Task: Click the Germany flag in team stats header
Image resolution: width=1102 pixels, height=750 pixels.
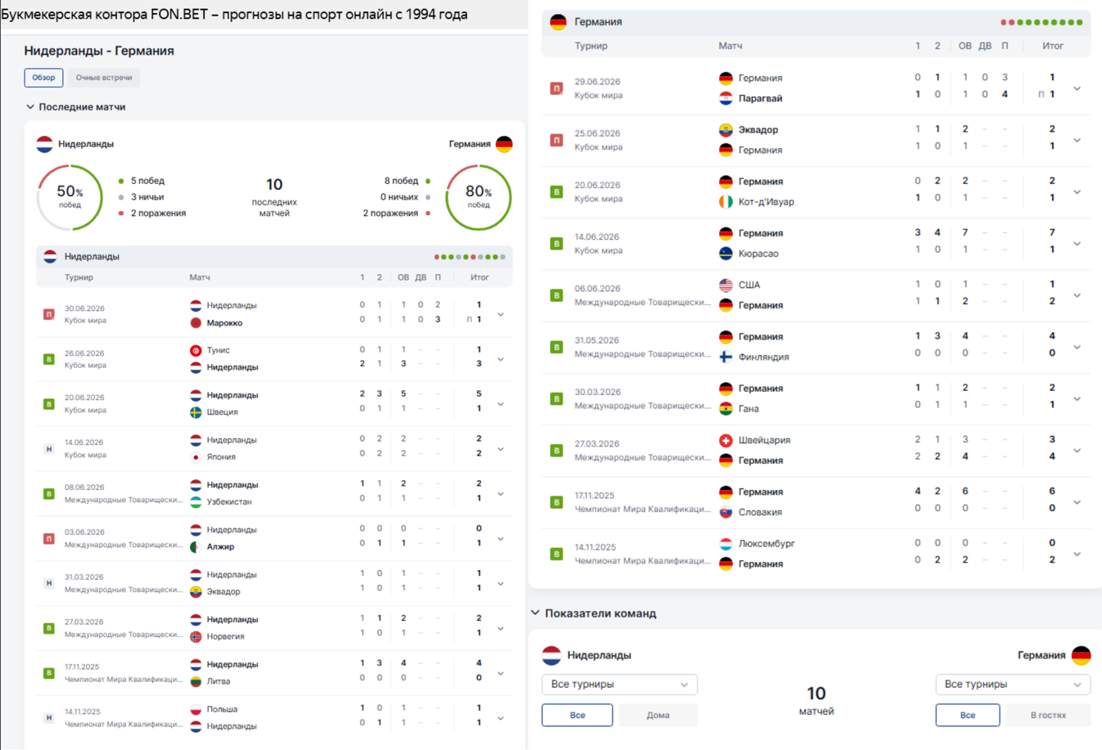Action: (x=1081, y=655)
